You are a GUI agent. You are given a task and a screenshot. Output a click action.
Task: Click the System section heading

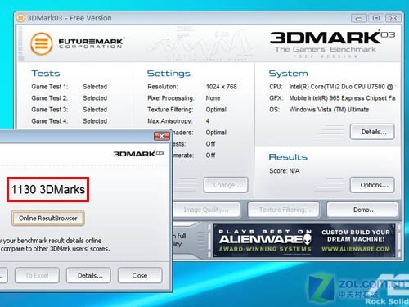coord(289,74)
